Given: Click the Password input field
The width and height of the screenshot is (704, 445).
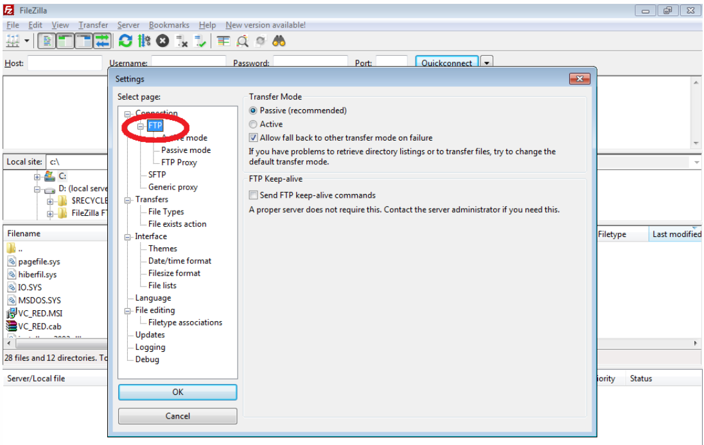Looking at the screenshot, I should (x=311, y=62).
